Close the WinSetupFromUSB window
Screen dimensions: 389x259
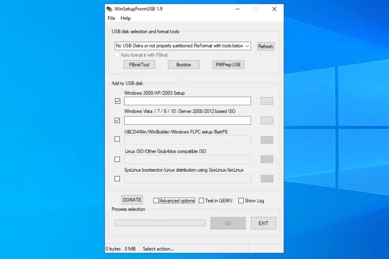click(274, 9)
